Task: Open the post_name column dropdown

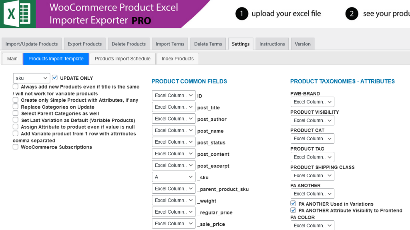Action: tap(174, 131)
